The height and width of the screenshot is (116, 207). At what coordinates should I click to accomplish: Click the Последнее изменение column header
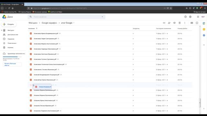(x=163, y=28)
